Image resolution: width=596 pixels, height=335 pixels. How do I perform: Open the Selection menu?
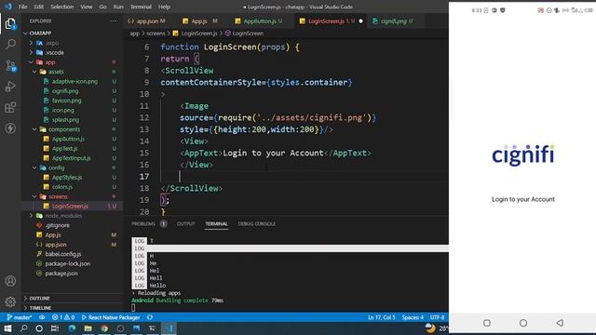click(62, 7)
